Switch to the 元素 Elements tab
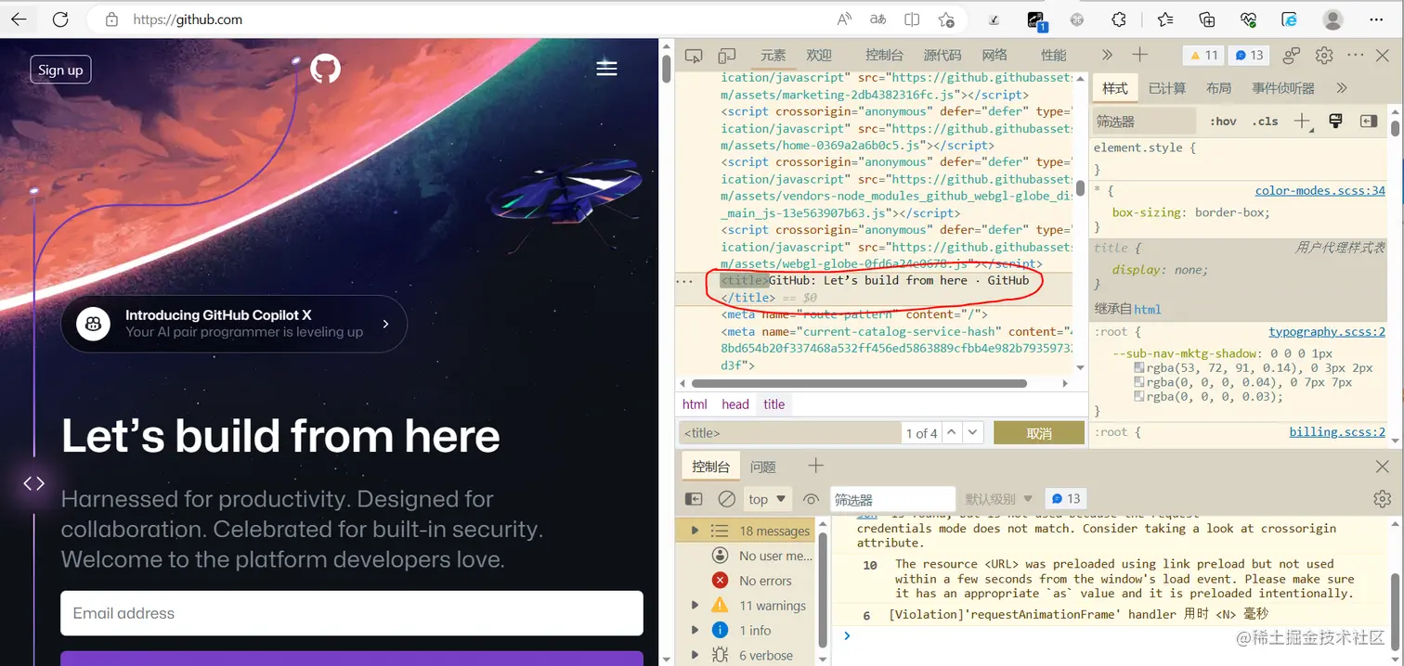 point(773,56)
